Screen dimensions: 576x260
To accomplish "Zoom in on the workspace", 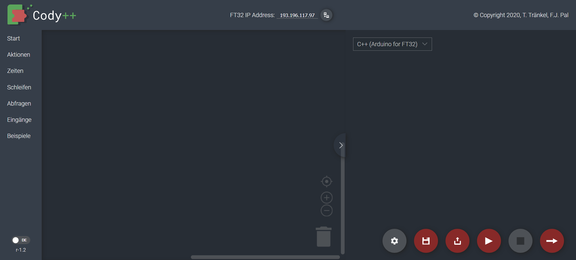I will pyautogui.click(x=327, y=198).
